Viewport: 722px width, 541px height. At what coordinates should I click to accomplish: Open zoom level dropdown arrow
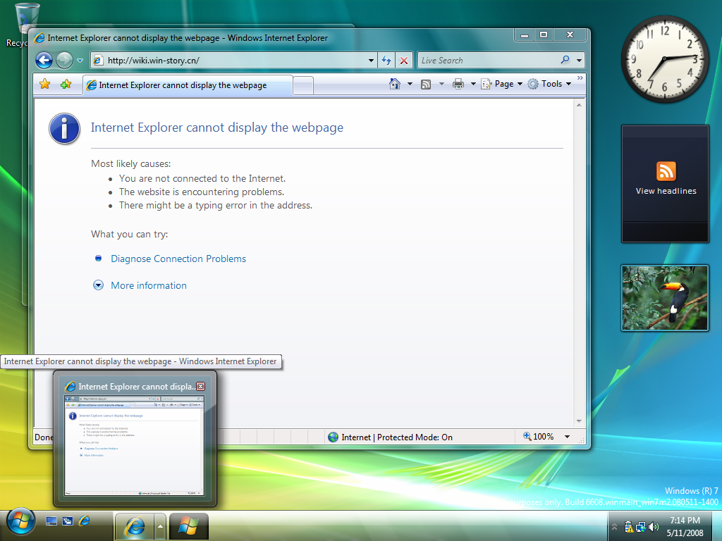(568, 437)
